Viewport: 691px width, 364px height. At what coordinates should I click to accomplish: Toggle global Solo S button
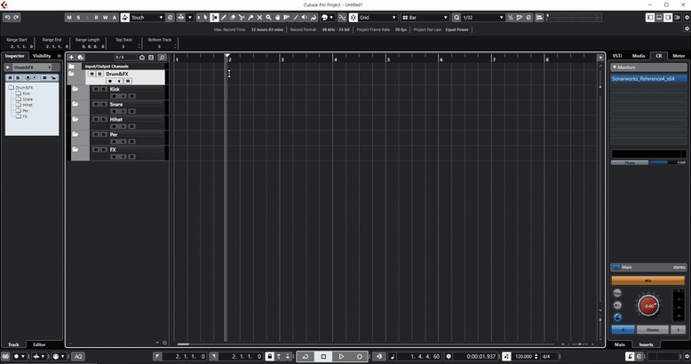(78, 18)
